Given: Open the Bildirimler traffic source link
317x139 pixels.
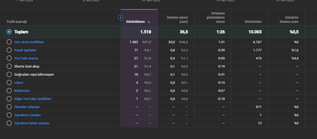Looking at the screenshot, I should tap(22, 91).
